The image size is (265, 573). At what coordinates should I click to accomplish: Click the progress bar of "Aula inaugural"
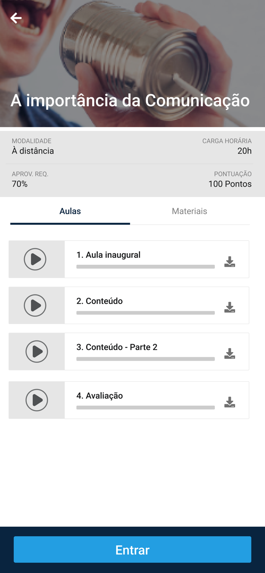(x=145, y=267)
